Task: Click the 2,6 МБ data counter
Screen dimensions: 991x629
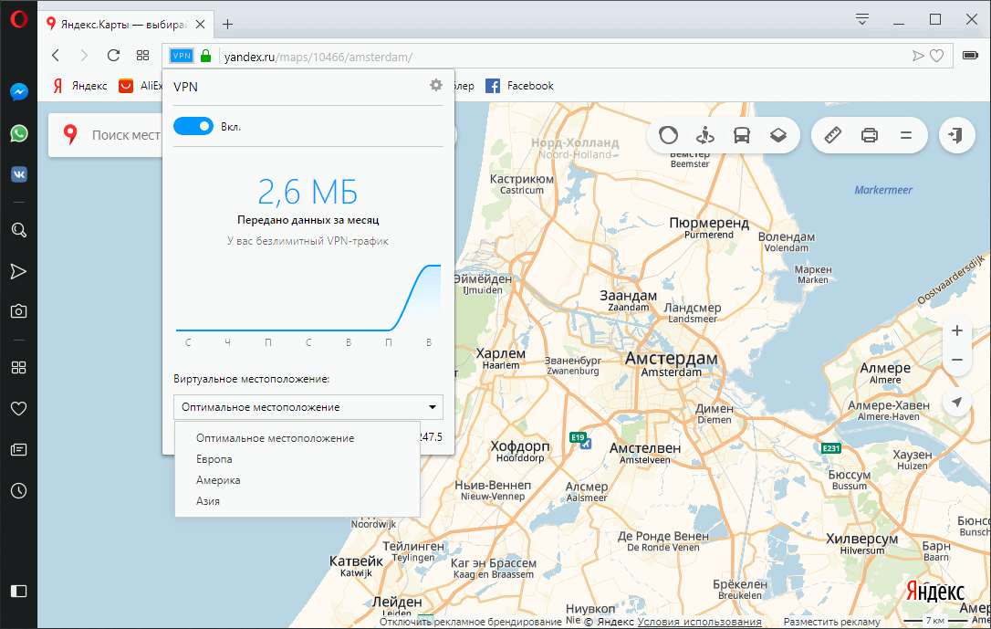Action: 308,192
